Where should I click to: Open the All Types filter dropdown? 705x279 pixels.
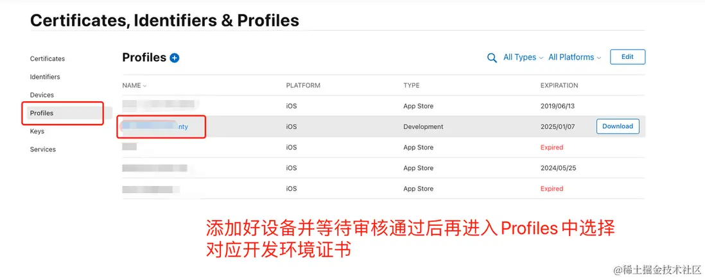523,57
